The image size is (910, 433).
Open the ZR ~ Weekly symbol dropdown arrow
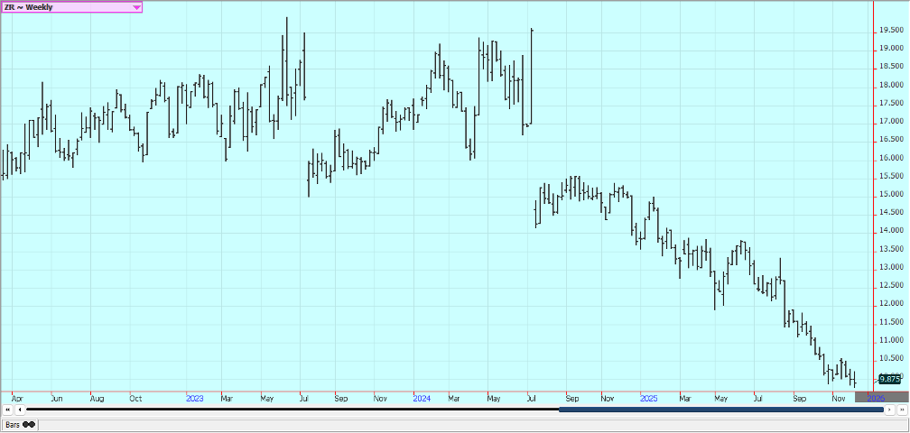click(136, 7)
